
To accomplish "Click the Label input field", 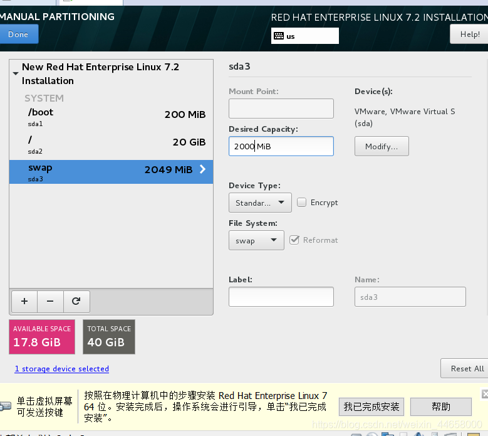I will (281, 297).
